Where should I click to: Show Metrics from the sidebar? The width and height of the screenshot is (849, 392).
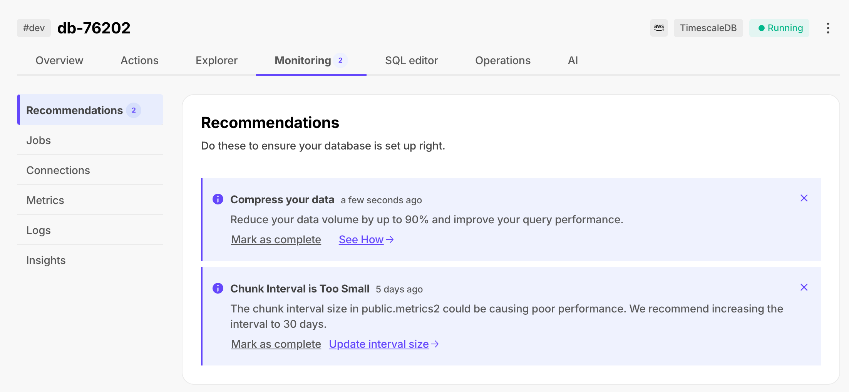(45, 201)
